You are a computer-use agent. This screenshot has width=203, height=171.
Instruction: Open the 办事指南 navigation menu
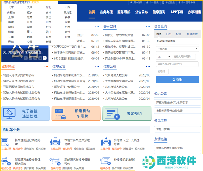point(195,12)
